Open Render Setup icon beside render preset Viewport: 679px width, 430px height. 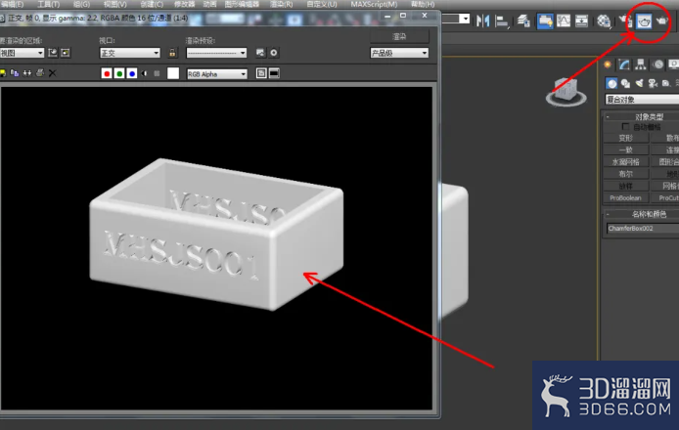(x=260, y=53)
